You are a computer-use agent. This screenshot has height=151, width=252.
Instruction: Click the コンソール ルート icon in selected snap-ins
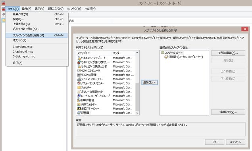pos(162,53)
